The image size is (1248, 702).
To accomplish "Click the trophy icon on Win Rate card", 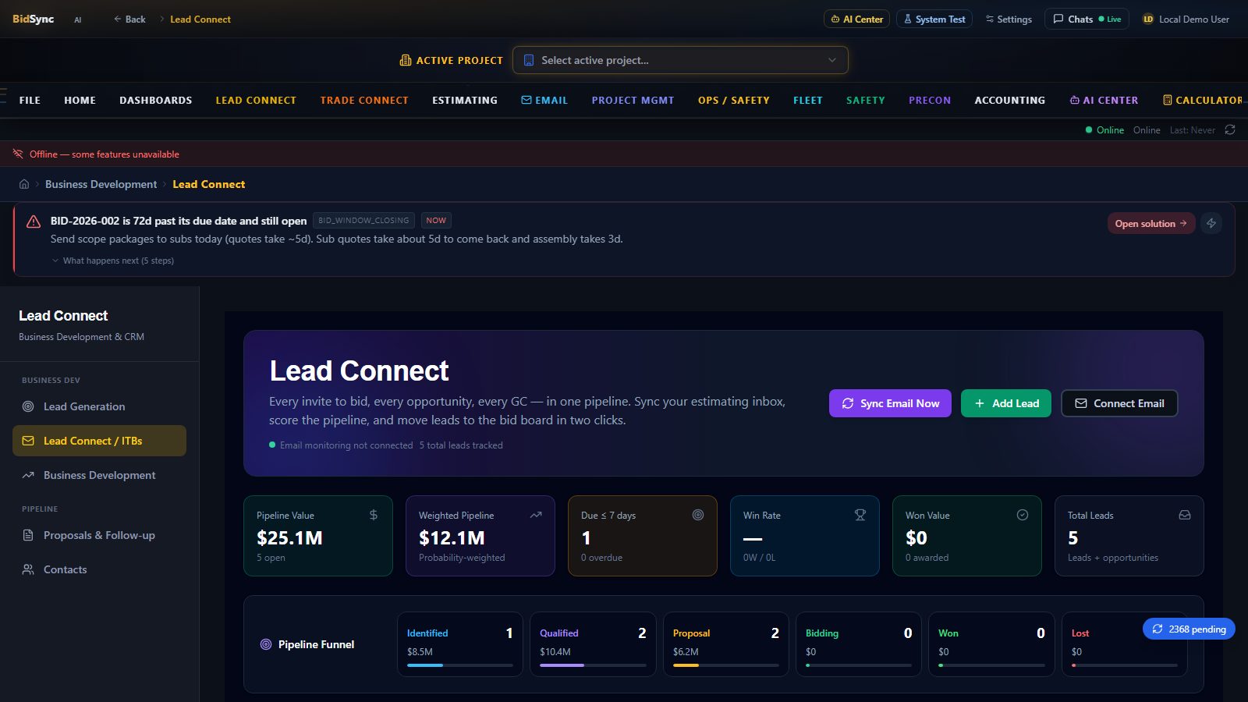I will click(860, 515).
